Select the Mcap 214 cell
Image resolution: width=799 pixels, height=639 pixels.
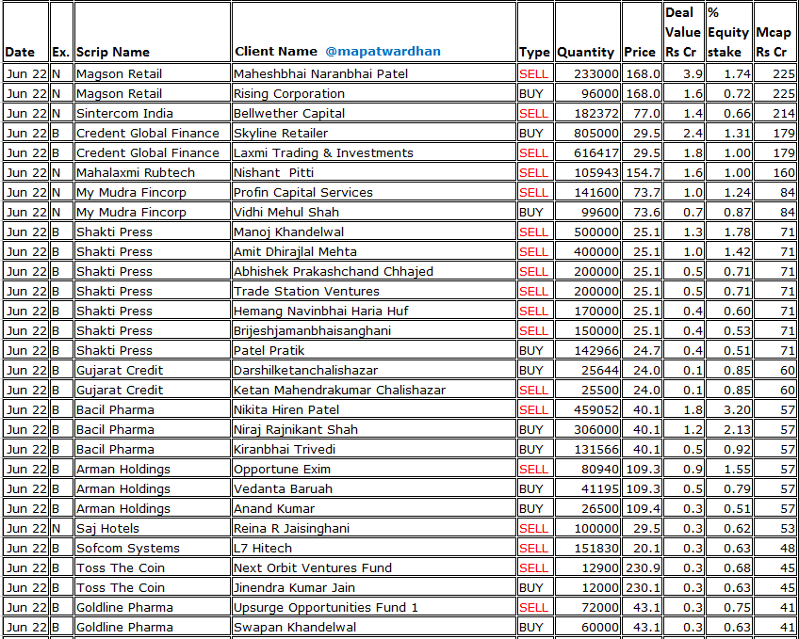[775, 114]
